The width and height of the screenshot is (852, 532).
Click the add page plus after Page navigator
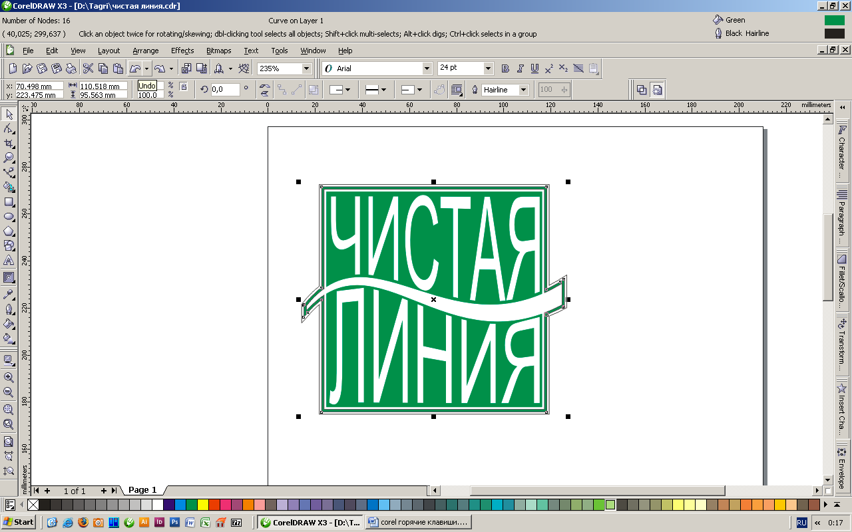104,491
